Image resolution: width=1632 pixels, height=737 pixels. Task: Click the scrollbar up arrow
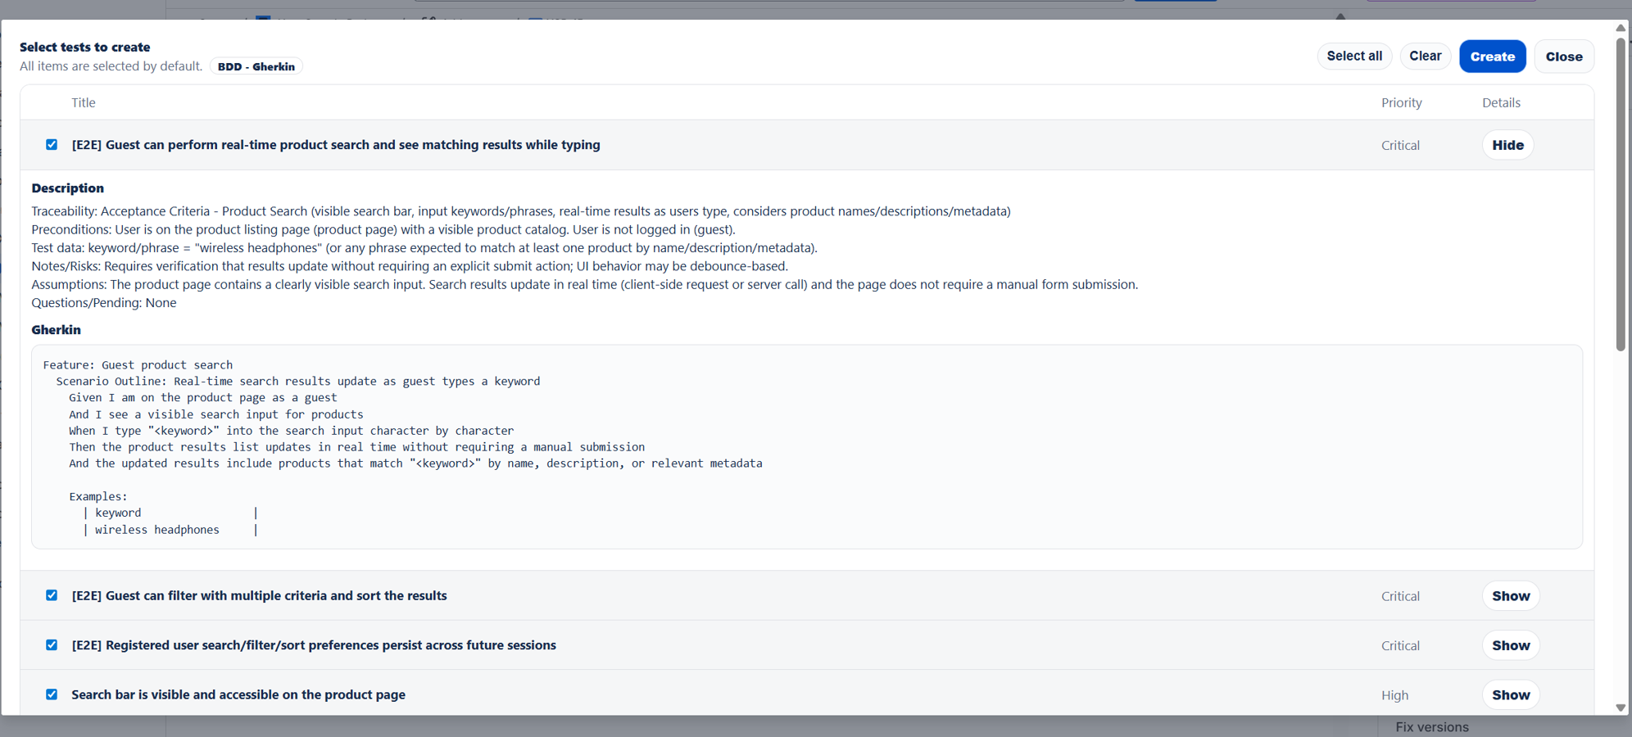(1620, 28)
